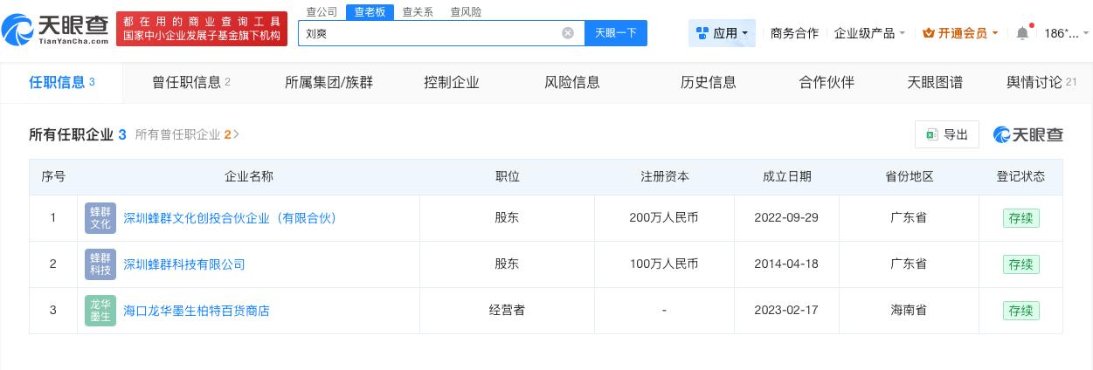Click the 成立日期 column header
This screenshot has width=1093, height=370.
click(786, 176)
